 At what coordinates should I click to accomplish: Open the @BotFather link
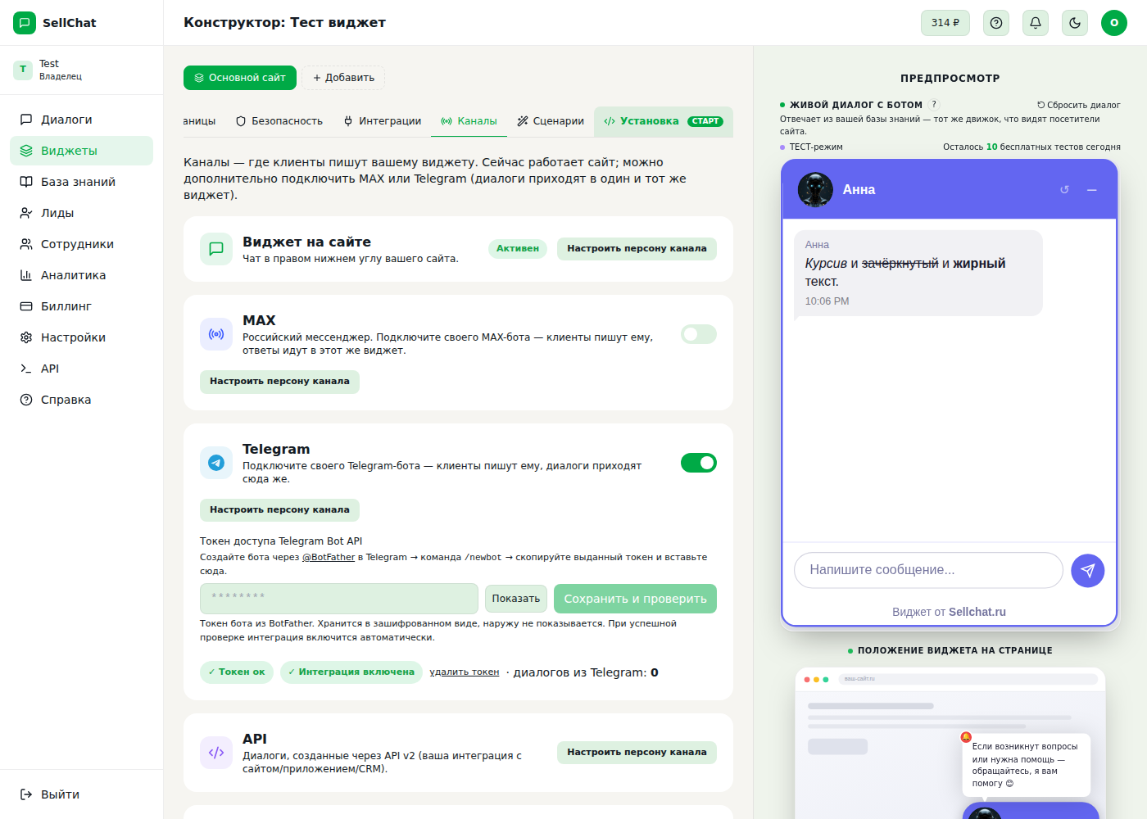pos(329,557)
